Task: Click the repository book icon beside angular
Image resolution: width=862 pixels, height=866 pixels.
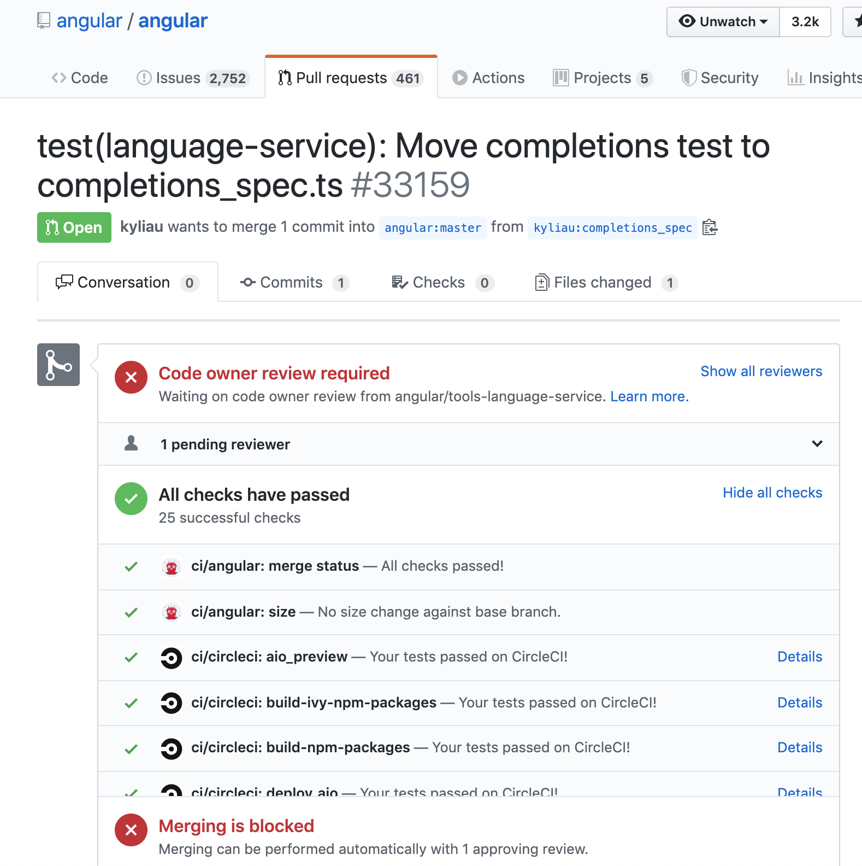Action: (44, 21)
